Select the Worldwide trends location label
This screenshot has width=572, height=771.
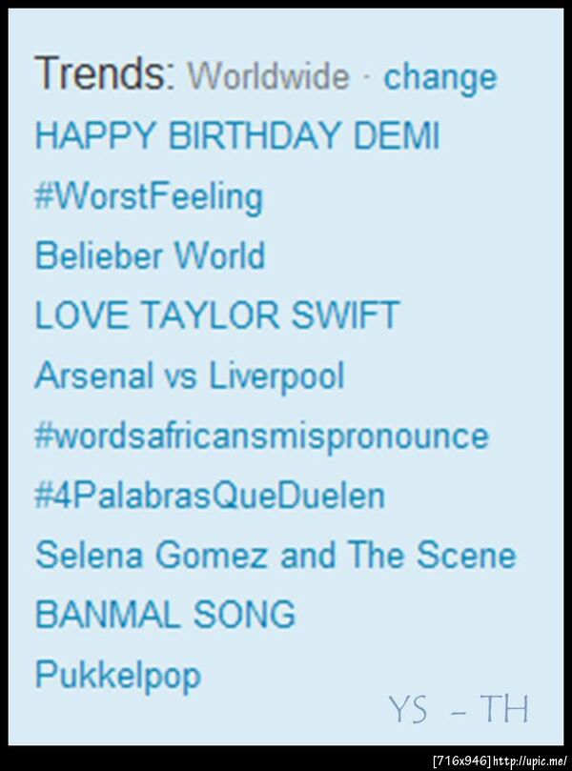(268, 76)
